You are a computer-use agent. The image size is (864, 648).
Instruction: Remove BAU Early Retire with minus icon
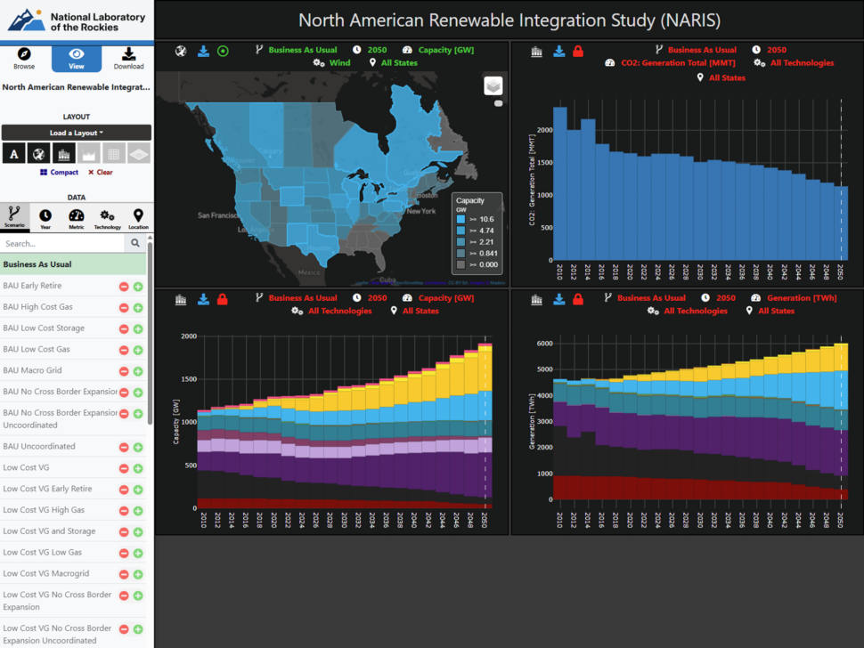click(x=124, y=287)
